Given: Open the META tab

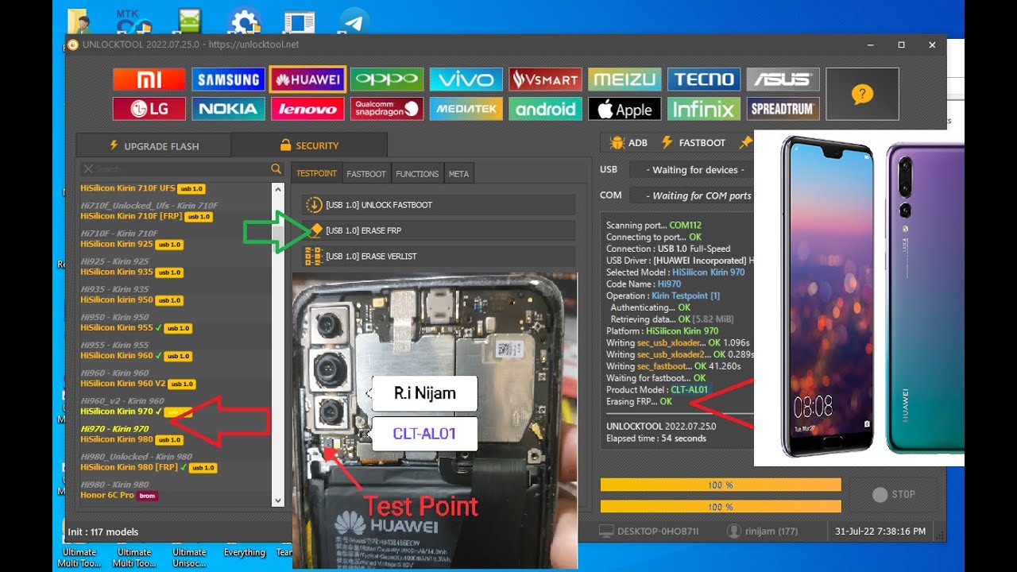Looking at the screenshot, I should [458, 174].
